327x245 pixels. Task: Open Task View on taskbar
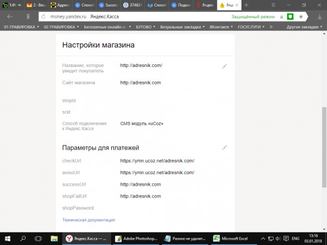38,238
